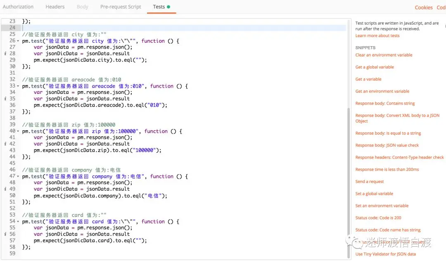
Task: Collapse code fold arrow at line 33
Action: [x=18, y=86]
